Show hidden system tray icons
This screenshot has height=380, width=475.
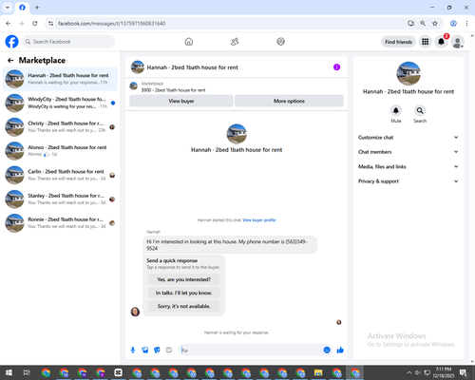[408, 372]
